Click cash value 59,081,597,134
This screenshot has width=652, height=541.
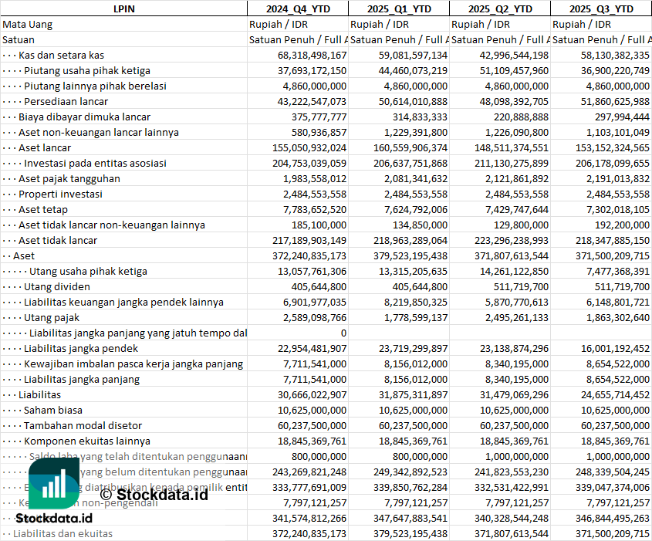(x=413, y=56)
